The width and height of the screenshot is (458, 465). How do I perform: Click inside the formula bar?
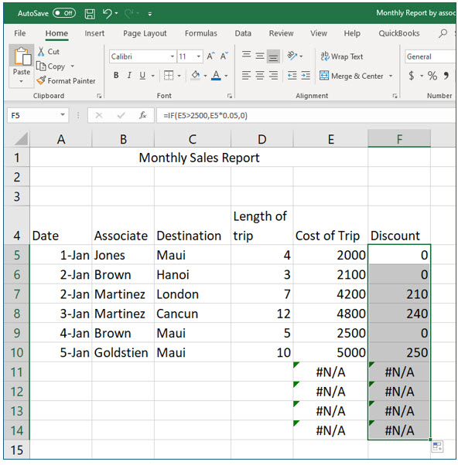pyautogui.click(x=306, y=115)
